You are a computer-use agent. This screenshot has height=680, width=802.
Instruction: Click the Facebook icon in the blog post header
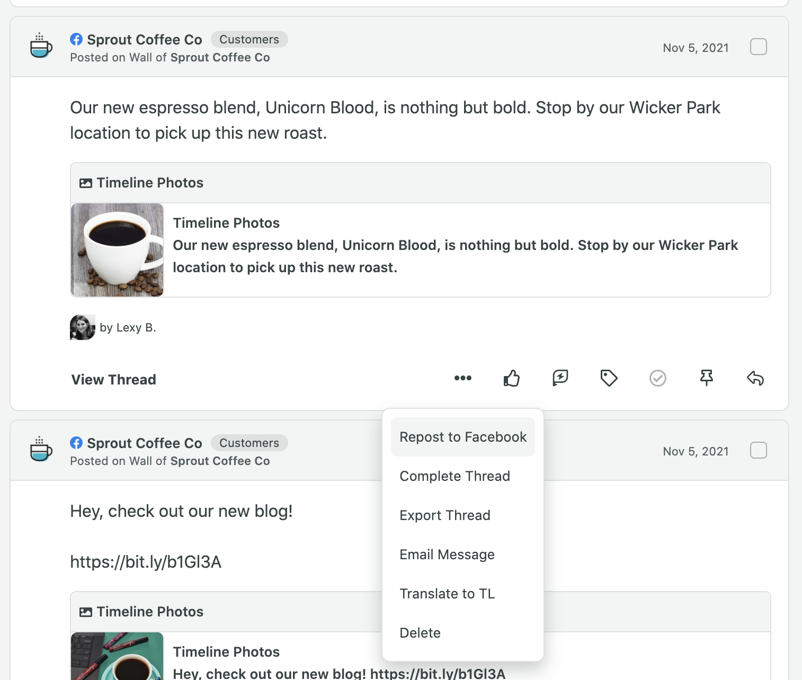76,443
